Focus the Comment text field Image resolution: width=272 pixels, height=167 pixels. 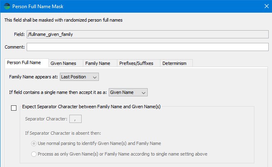coord(147,47)
